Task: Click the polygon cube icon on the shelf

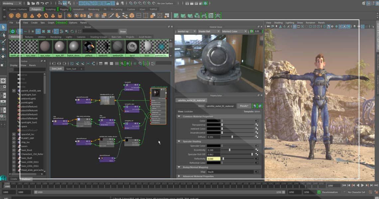Action: 18,16
